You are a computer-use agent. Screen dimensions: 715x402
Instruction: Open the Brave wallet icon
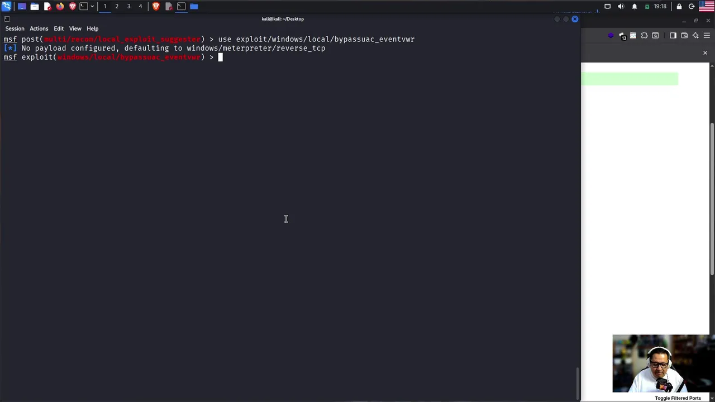(x=684, y=36)
